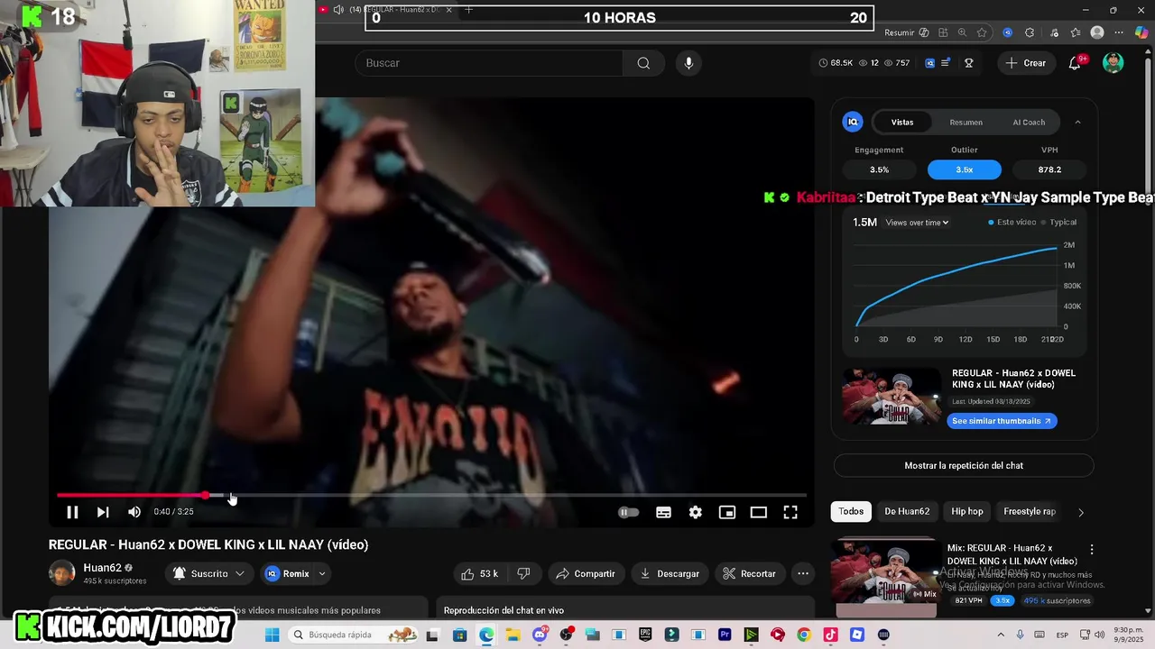Viewport: 1155px width, 649px height.
Task: Select the Outlier 3.5x metric
Action: coord(964,169)
